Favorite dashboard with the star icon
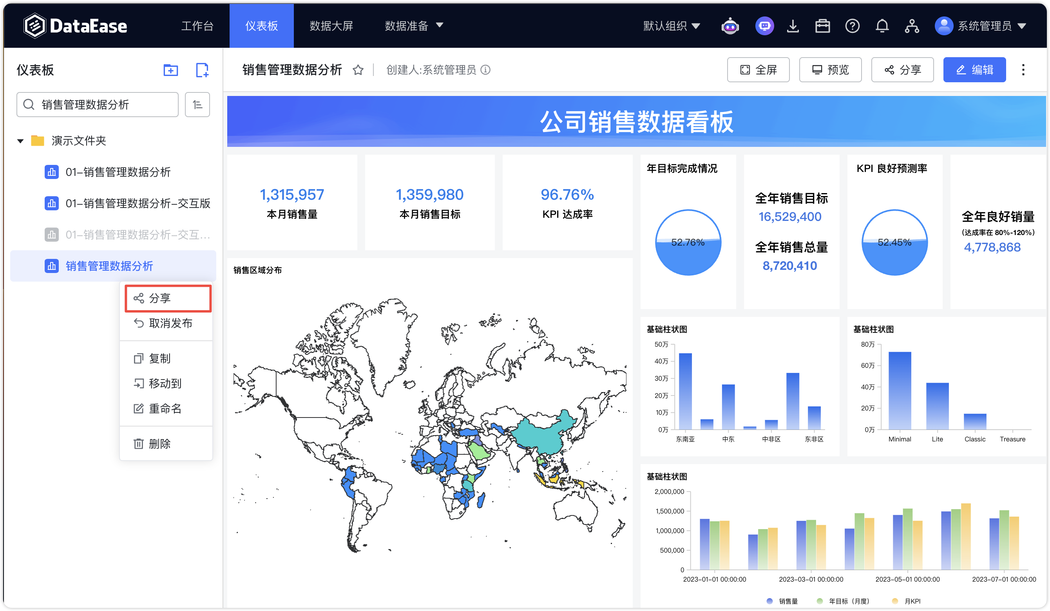This screenshot has height=611, width=1050. [x=358, y=70]
